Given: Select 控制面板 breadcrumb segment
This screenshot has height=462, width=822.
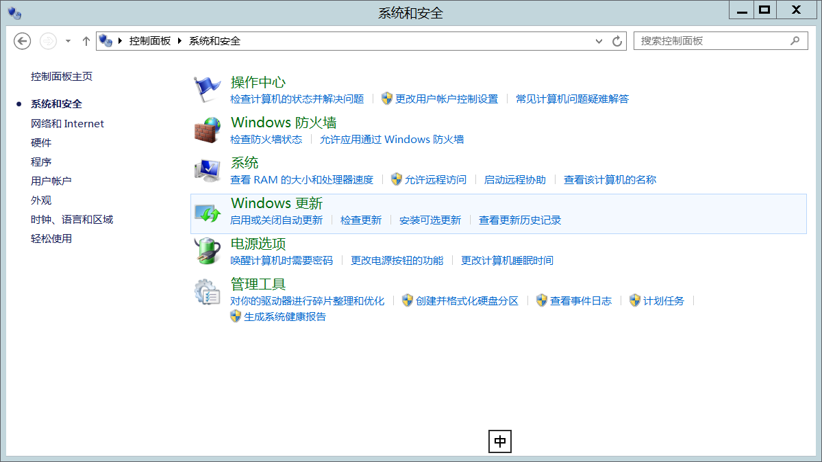Looking at the screenshot, I should click(x=150, y=41).
